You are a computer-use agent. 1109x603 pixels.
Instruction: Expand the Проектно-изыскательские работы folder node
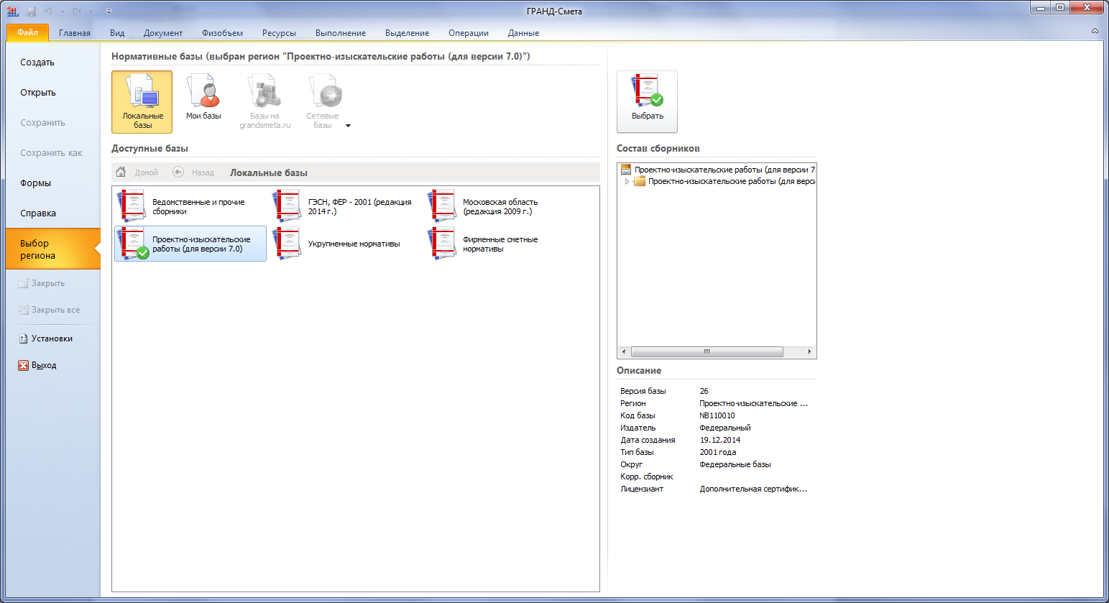pos(627,182)
